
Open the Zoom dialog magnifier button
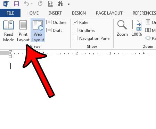click(122, 28)
